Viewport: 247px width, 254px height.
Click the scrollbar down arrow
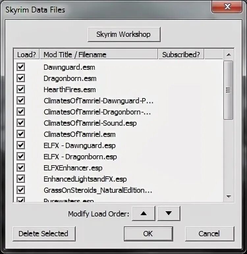(x=229, y=197)
